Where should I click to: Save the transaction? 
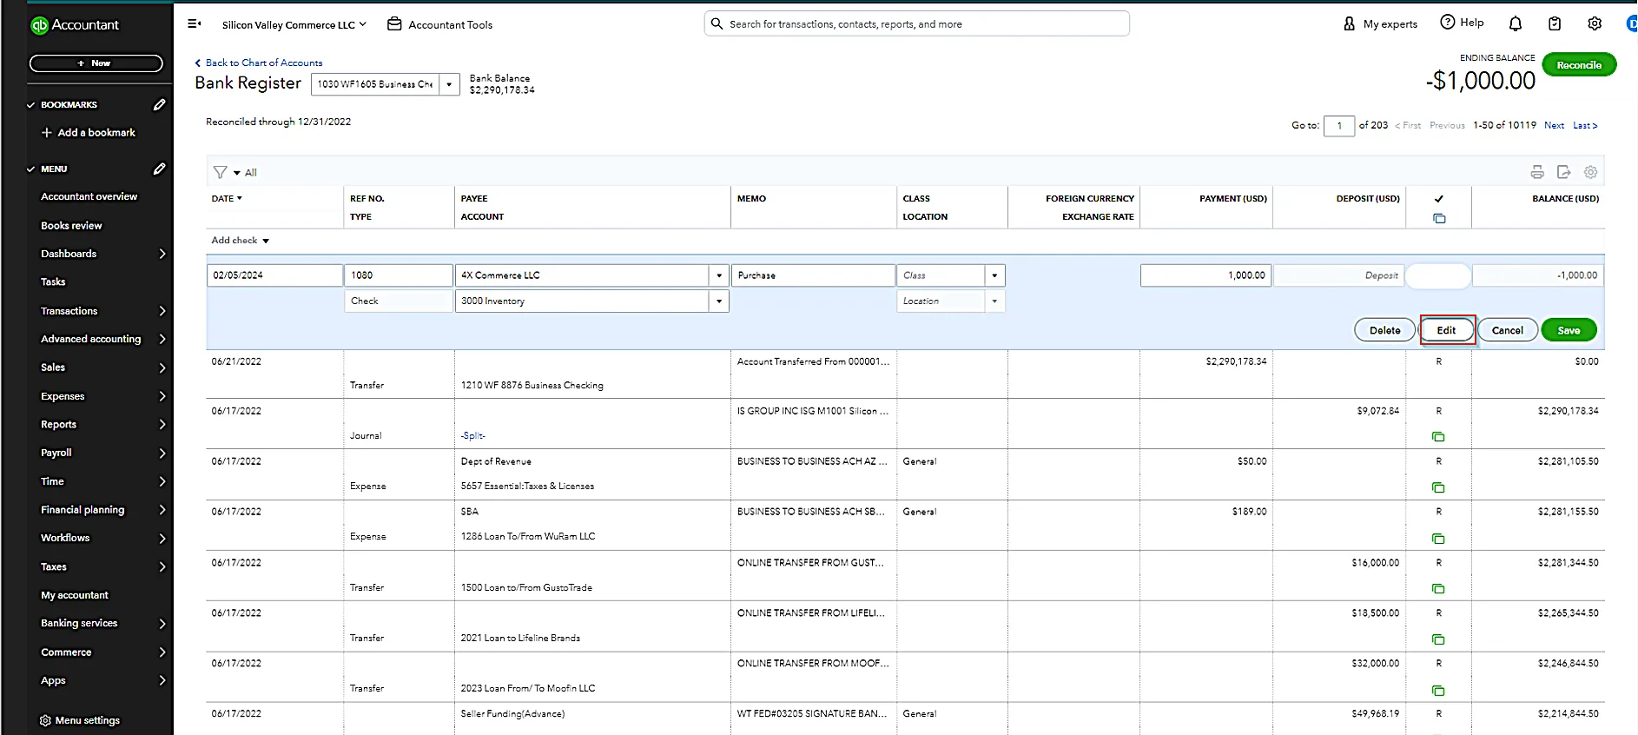click(1569, 330)
